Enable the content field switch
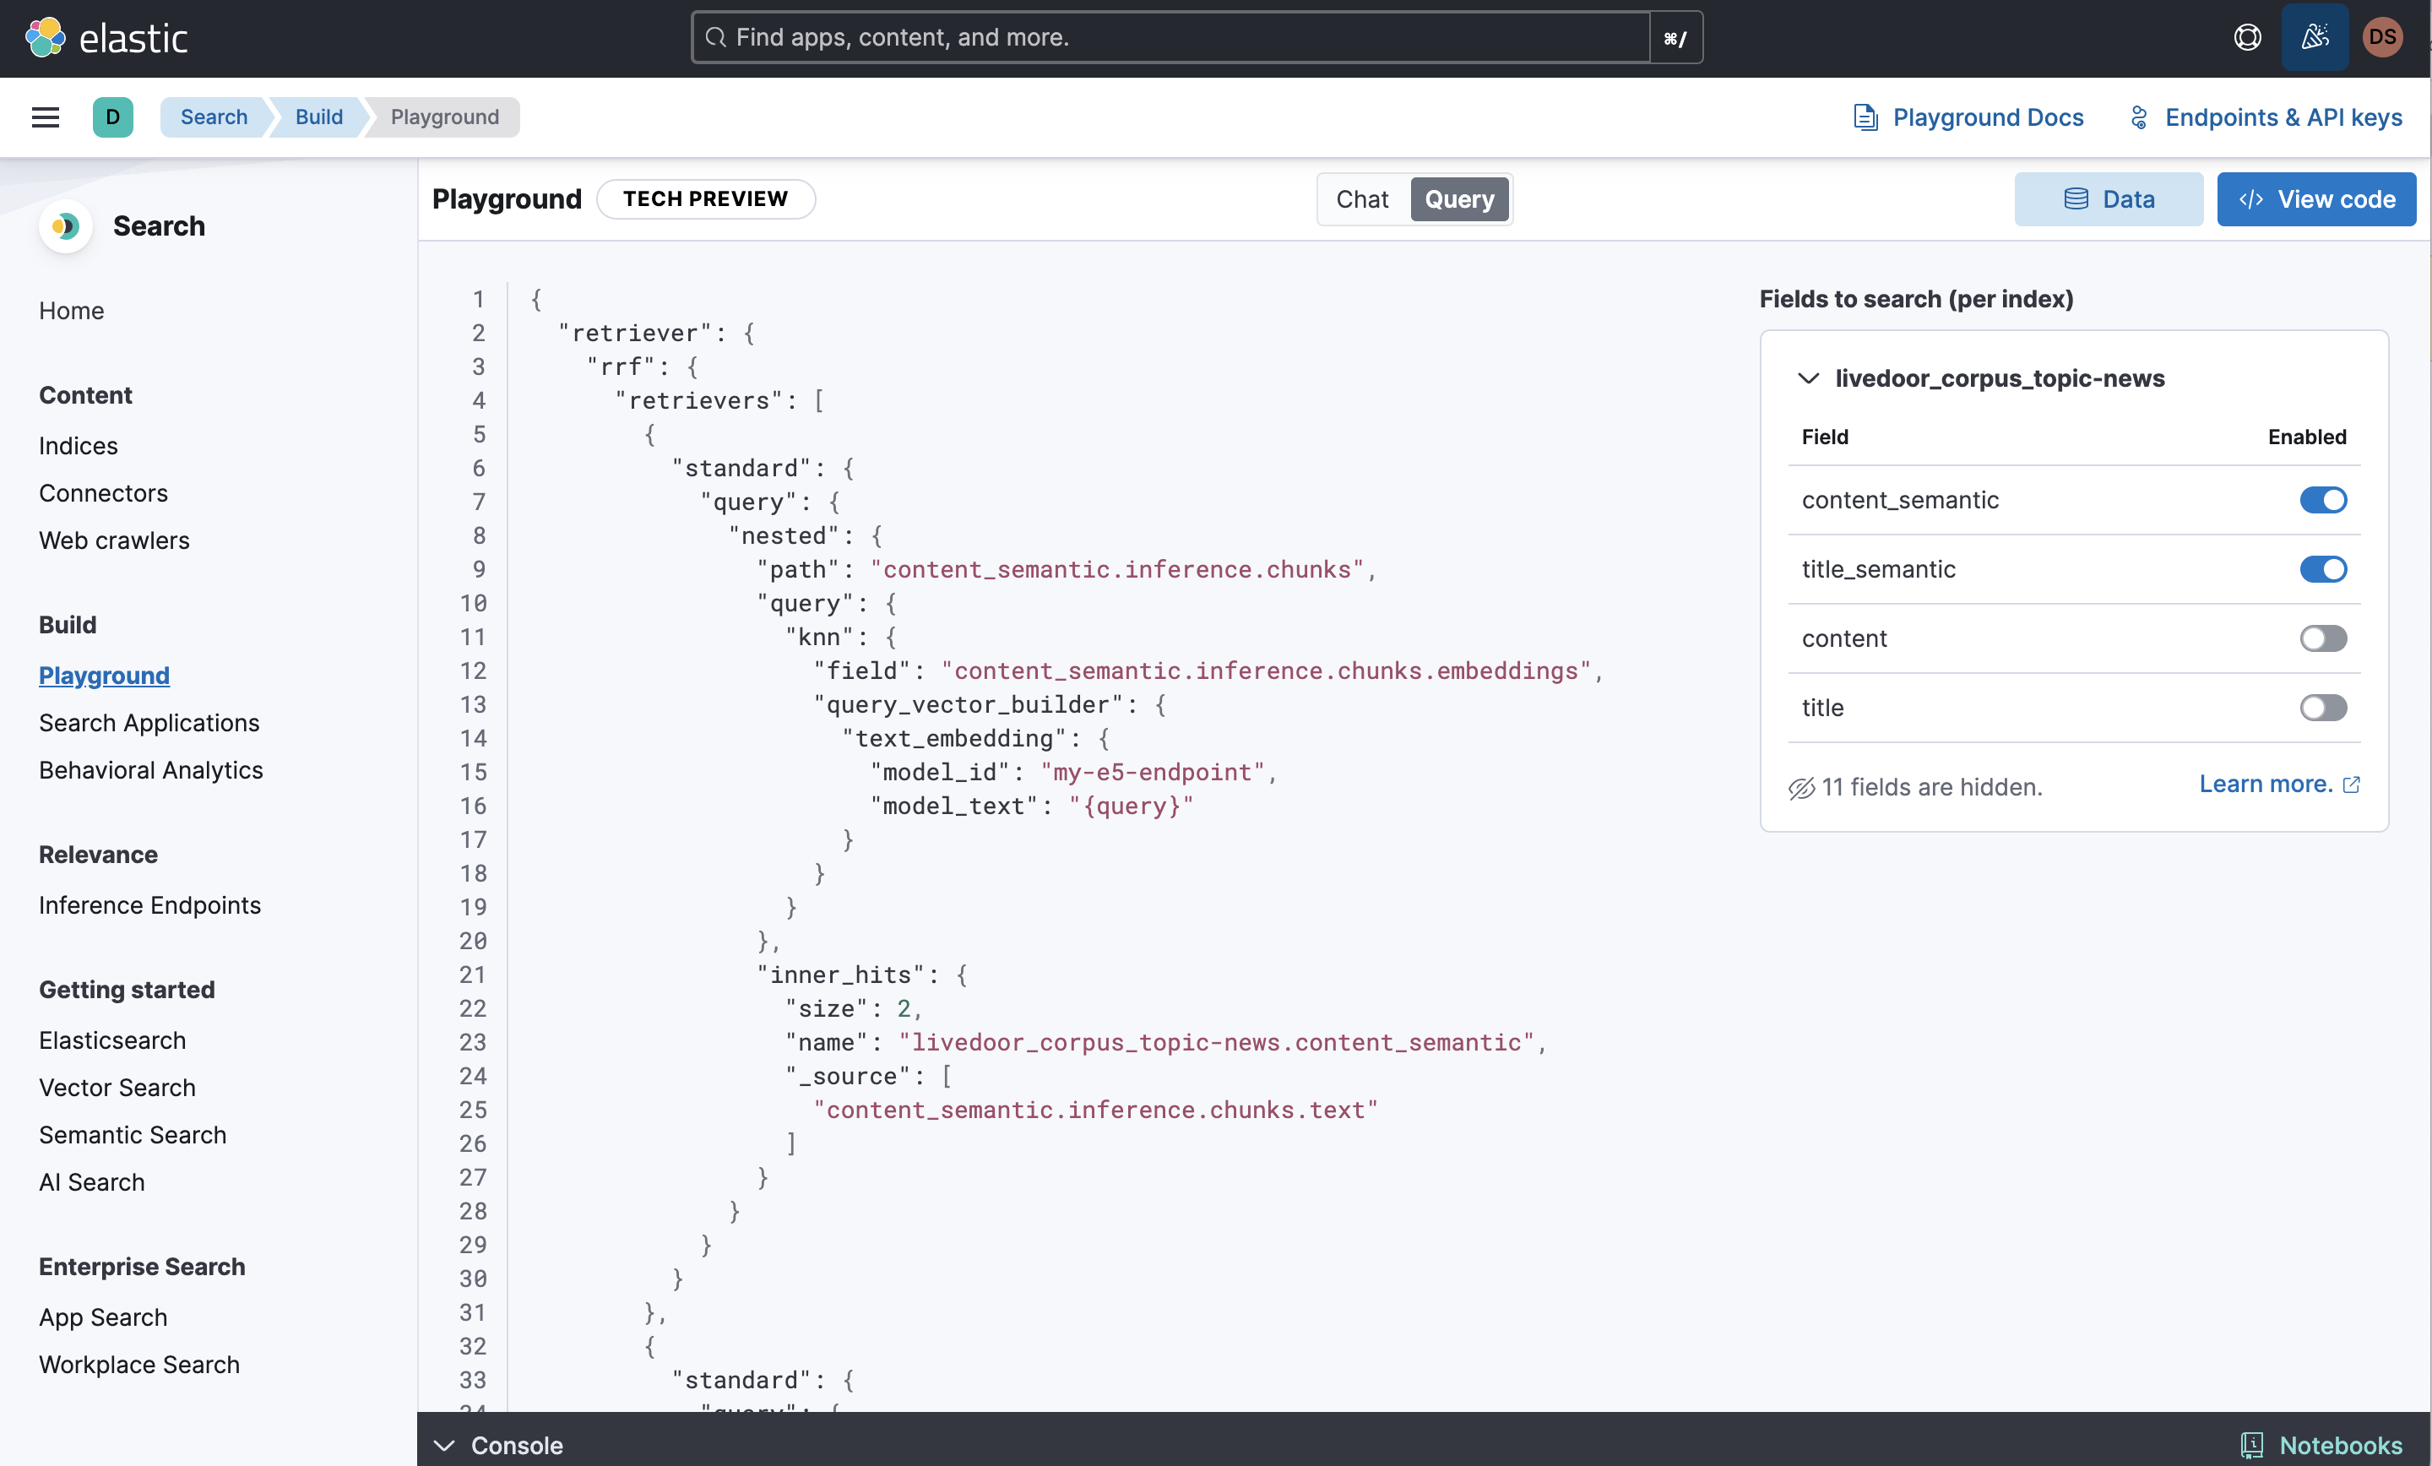 click(x=2322, y=638)
